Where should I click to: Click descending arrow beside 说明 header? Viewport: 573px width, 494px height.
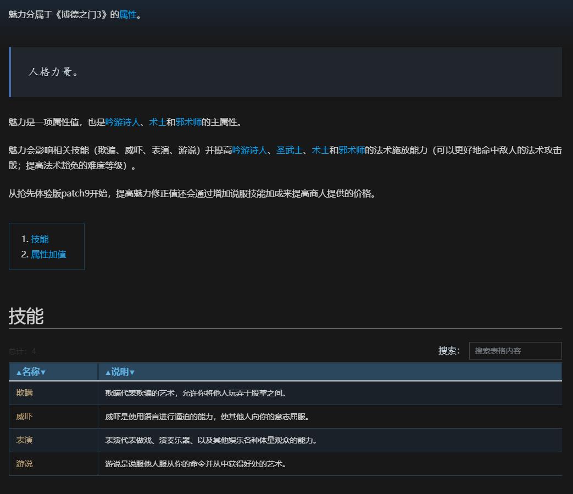pos(132,372)
